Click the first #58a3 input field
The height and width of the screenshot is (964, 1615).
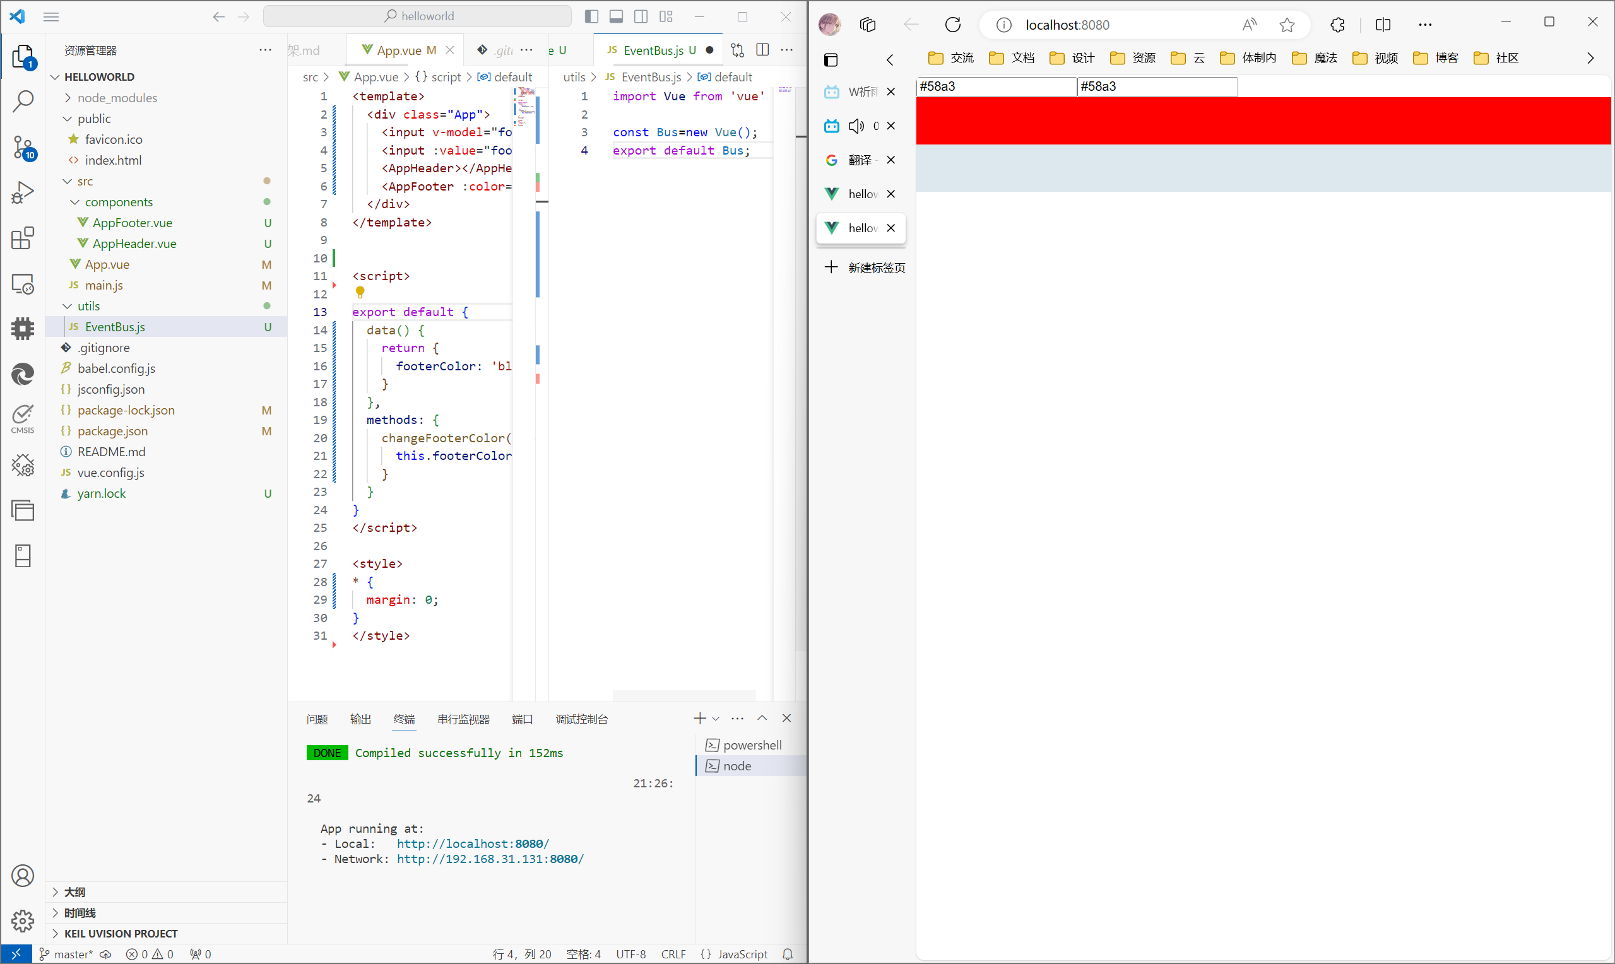pyautogui.click(x=996, y=86)
